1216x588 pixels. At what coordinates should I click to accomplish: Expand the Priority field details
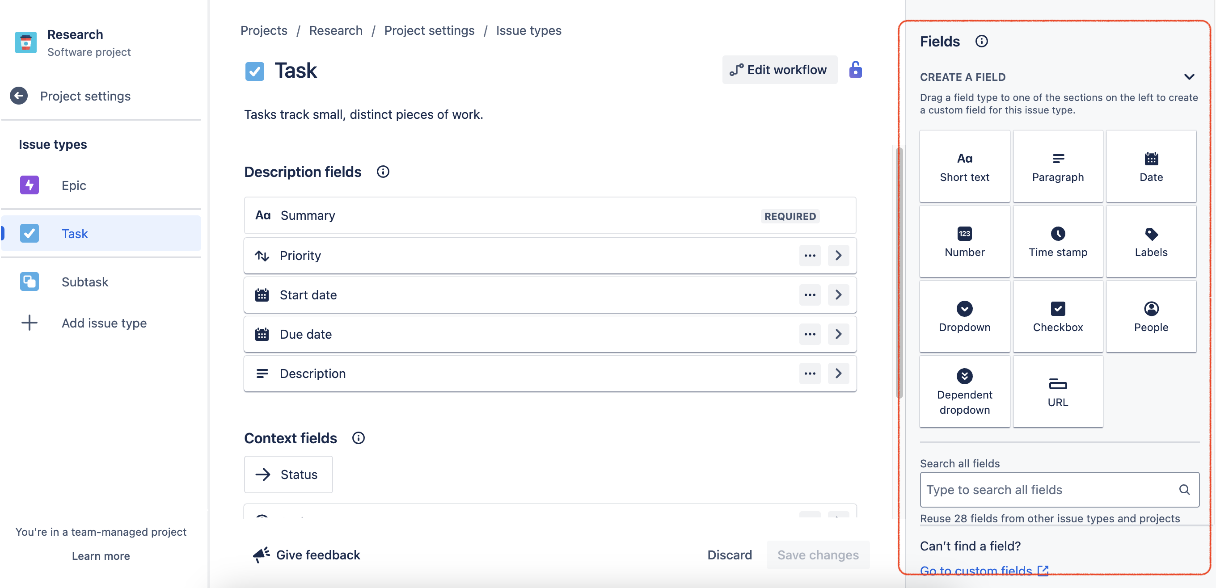839,255
